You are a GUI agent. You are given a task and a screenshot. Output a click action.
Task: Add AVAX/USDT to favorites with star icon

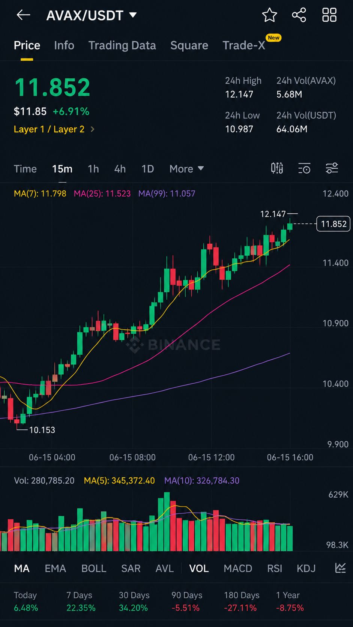269,15
